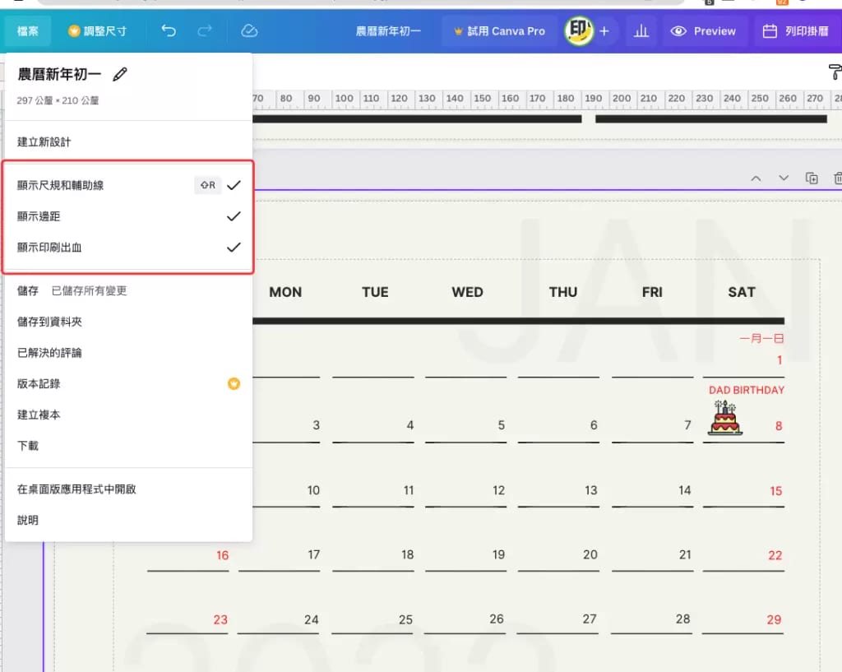Click date number 1 under 一月一日

pyautogui.click(x=780, y=360)
